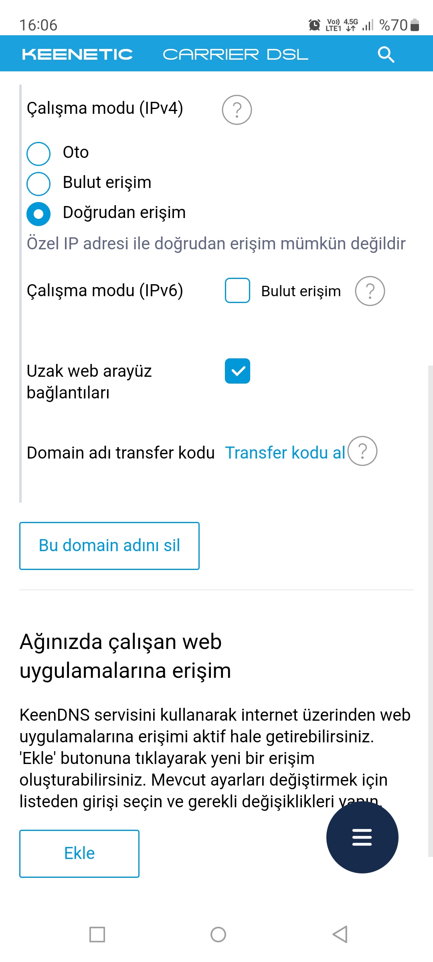Open the search magnifier icon

tap(386, 55)
